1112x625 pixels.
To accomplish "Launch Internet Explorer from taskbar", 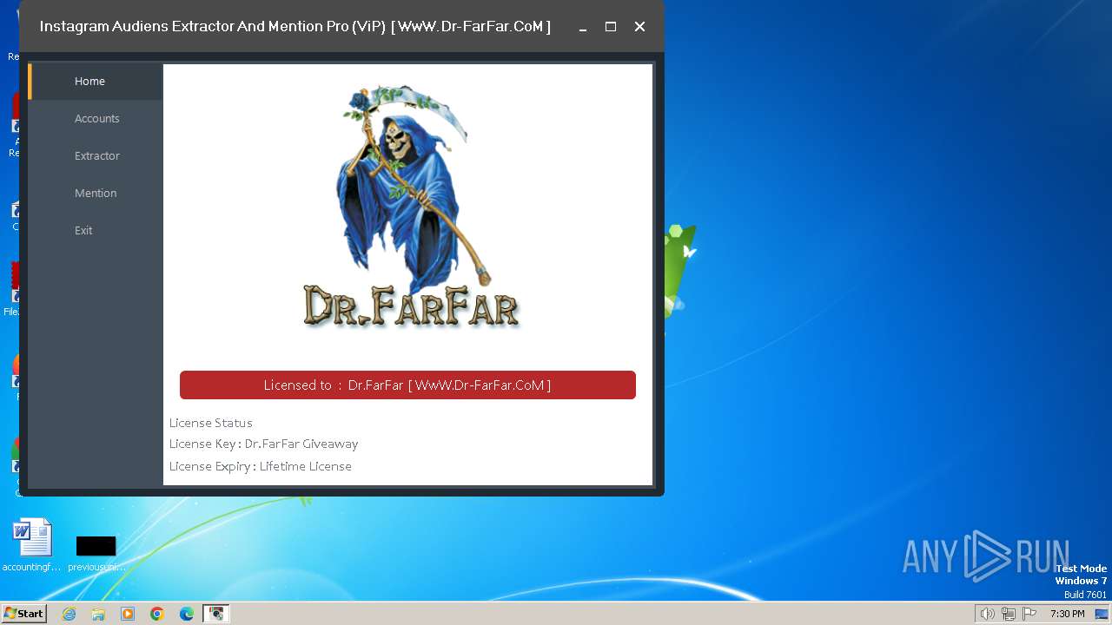I will pyautogui.click(x=69, y=614).
